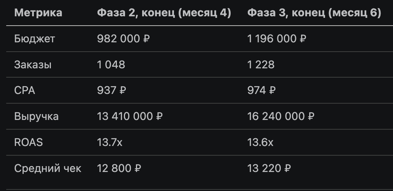Select the Выручка row label
The width and height of the screenshot is (393, 191).
(37, 116)
